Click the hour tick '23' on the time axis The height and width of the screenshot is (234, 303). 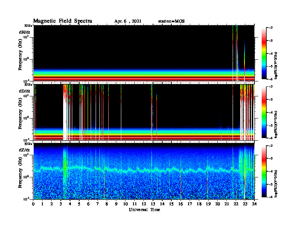coord(245,204)
